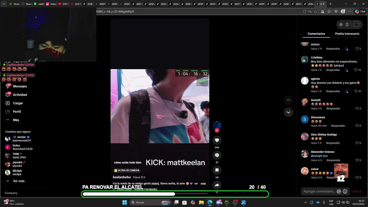The image size is (368, 207).
Task: Like the comment by Sincensura
Action: click(x=357, y=126)
